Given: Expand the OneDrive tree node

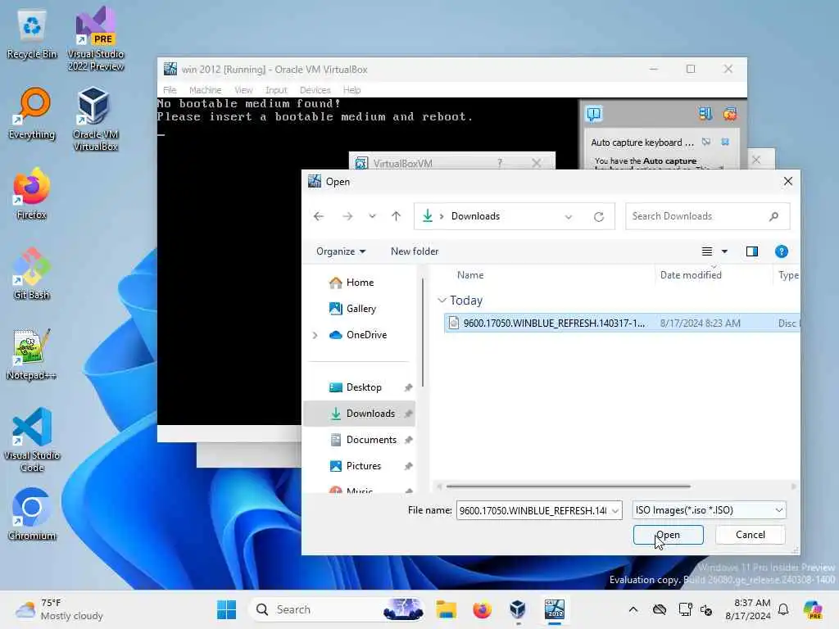Looking at the screenshot, I should (315, 335).
